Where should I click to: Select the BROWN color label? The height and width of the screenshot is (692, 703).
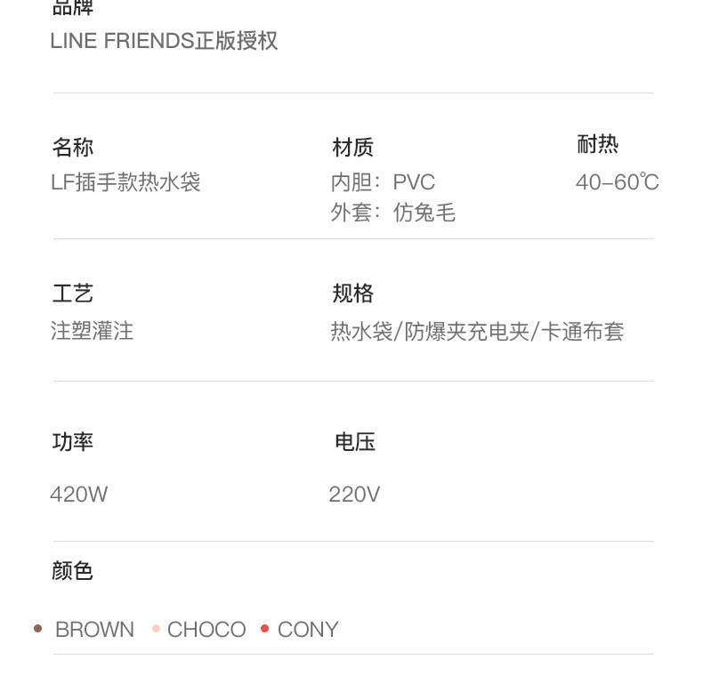(x=94, y=630)
